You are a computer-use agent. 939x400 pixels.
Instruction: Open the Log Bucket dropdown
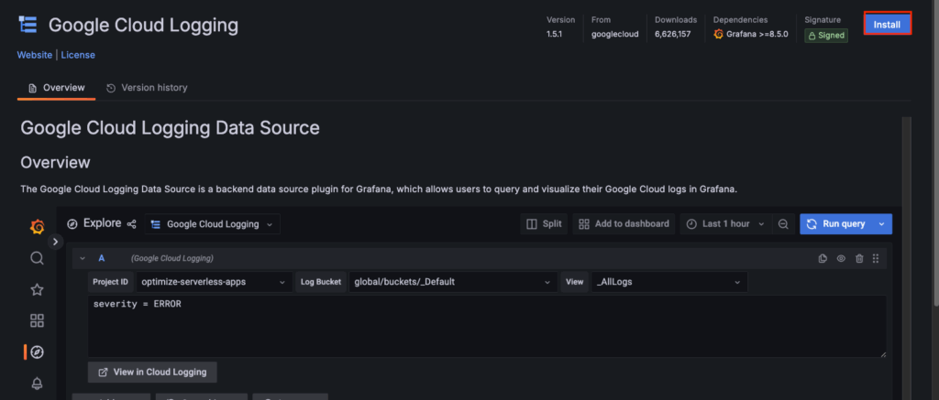coord(453,282)
